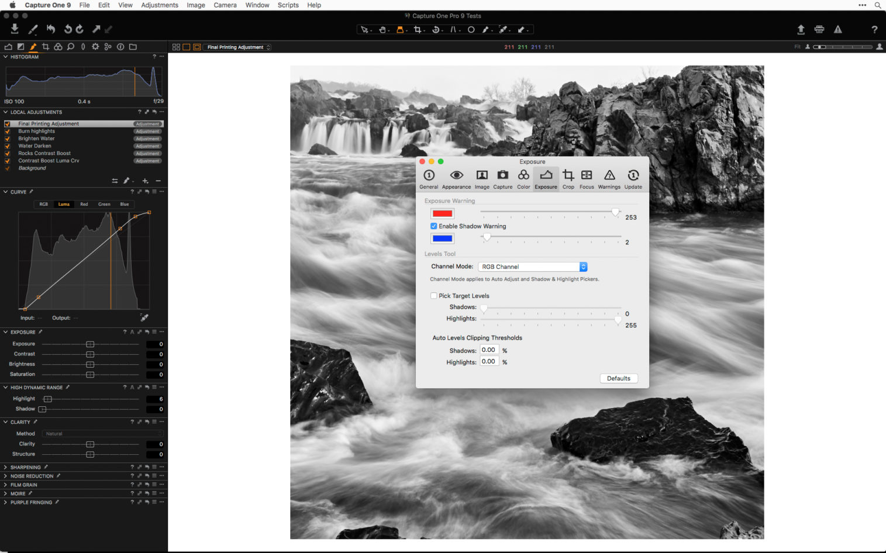Open the Color tool tab with three circles

point(58,47)
